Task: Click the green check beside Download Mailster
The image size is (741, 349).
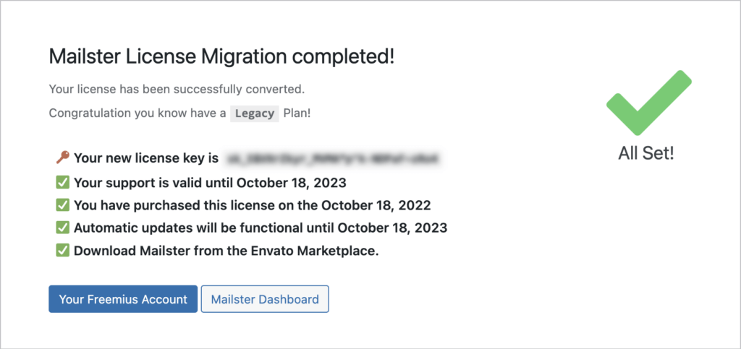Action: [x=63, y=251]
